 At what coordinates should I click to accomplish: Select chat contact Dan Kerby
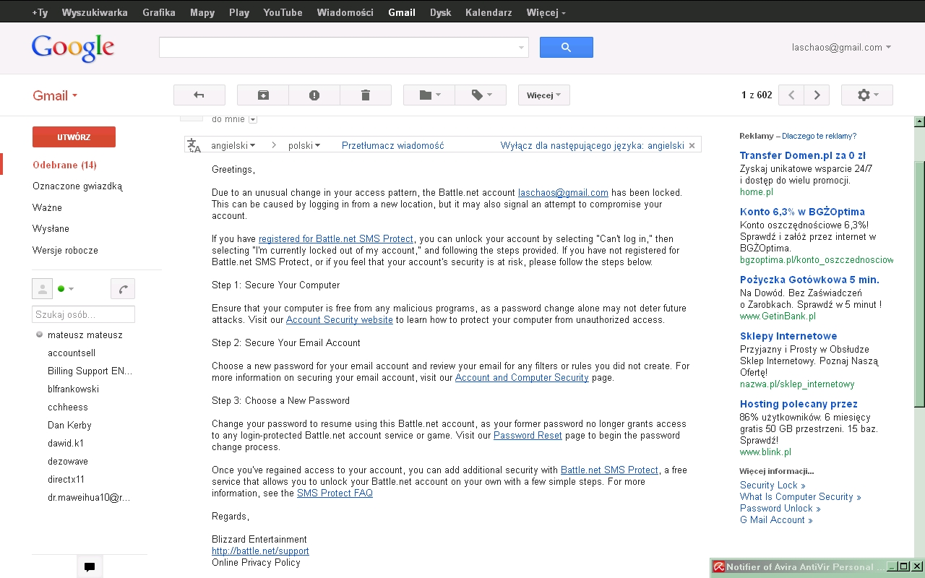69,426
